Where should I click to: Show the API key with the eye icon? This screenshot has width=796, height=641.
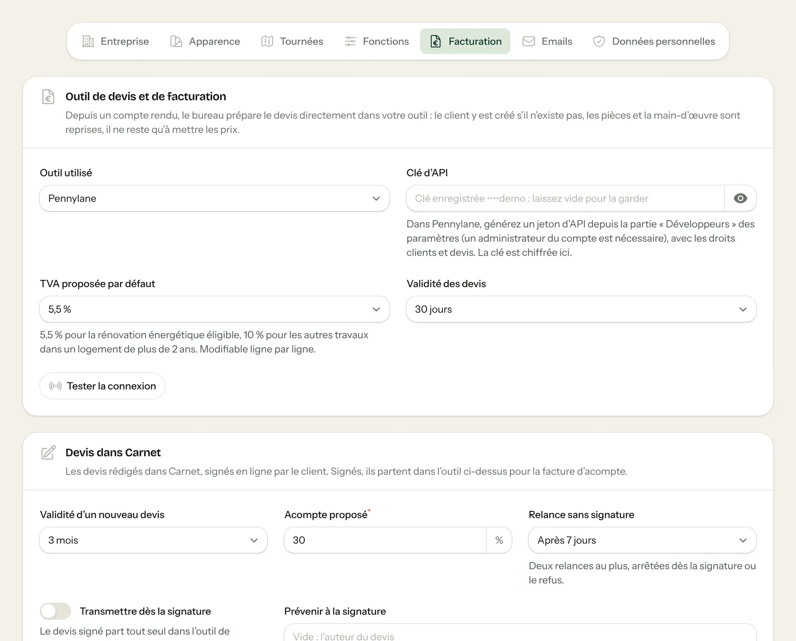pos(740,198)
